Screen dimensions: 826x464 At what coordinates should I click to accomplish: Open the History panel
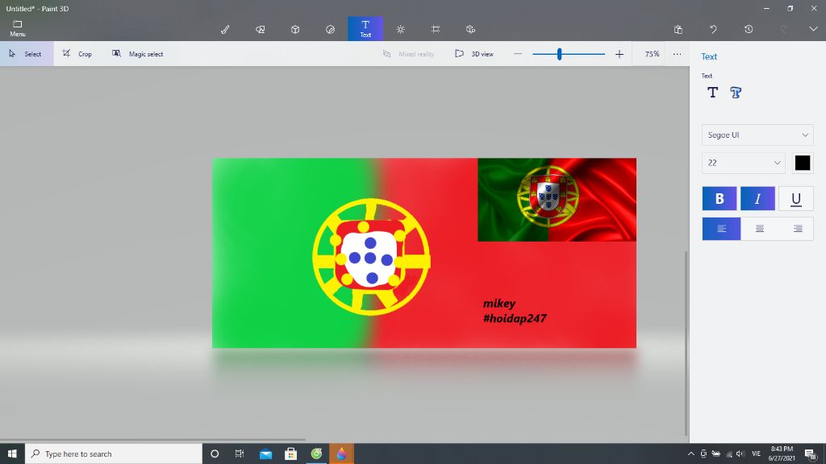click(x=749, y=30)
